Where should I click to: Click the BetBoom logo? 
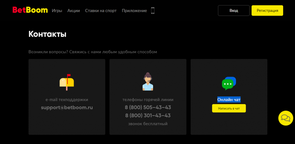30,10
